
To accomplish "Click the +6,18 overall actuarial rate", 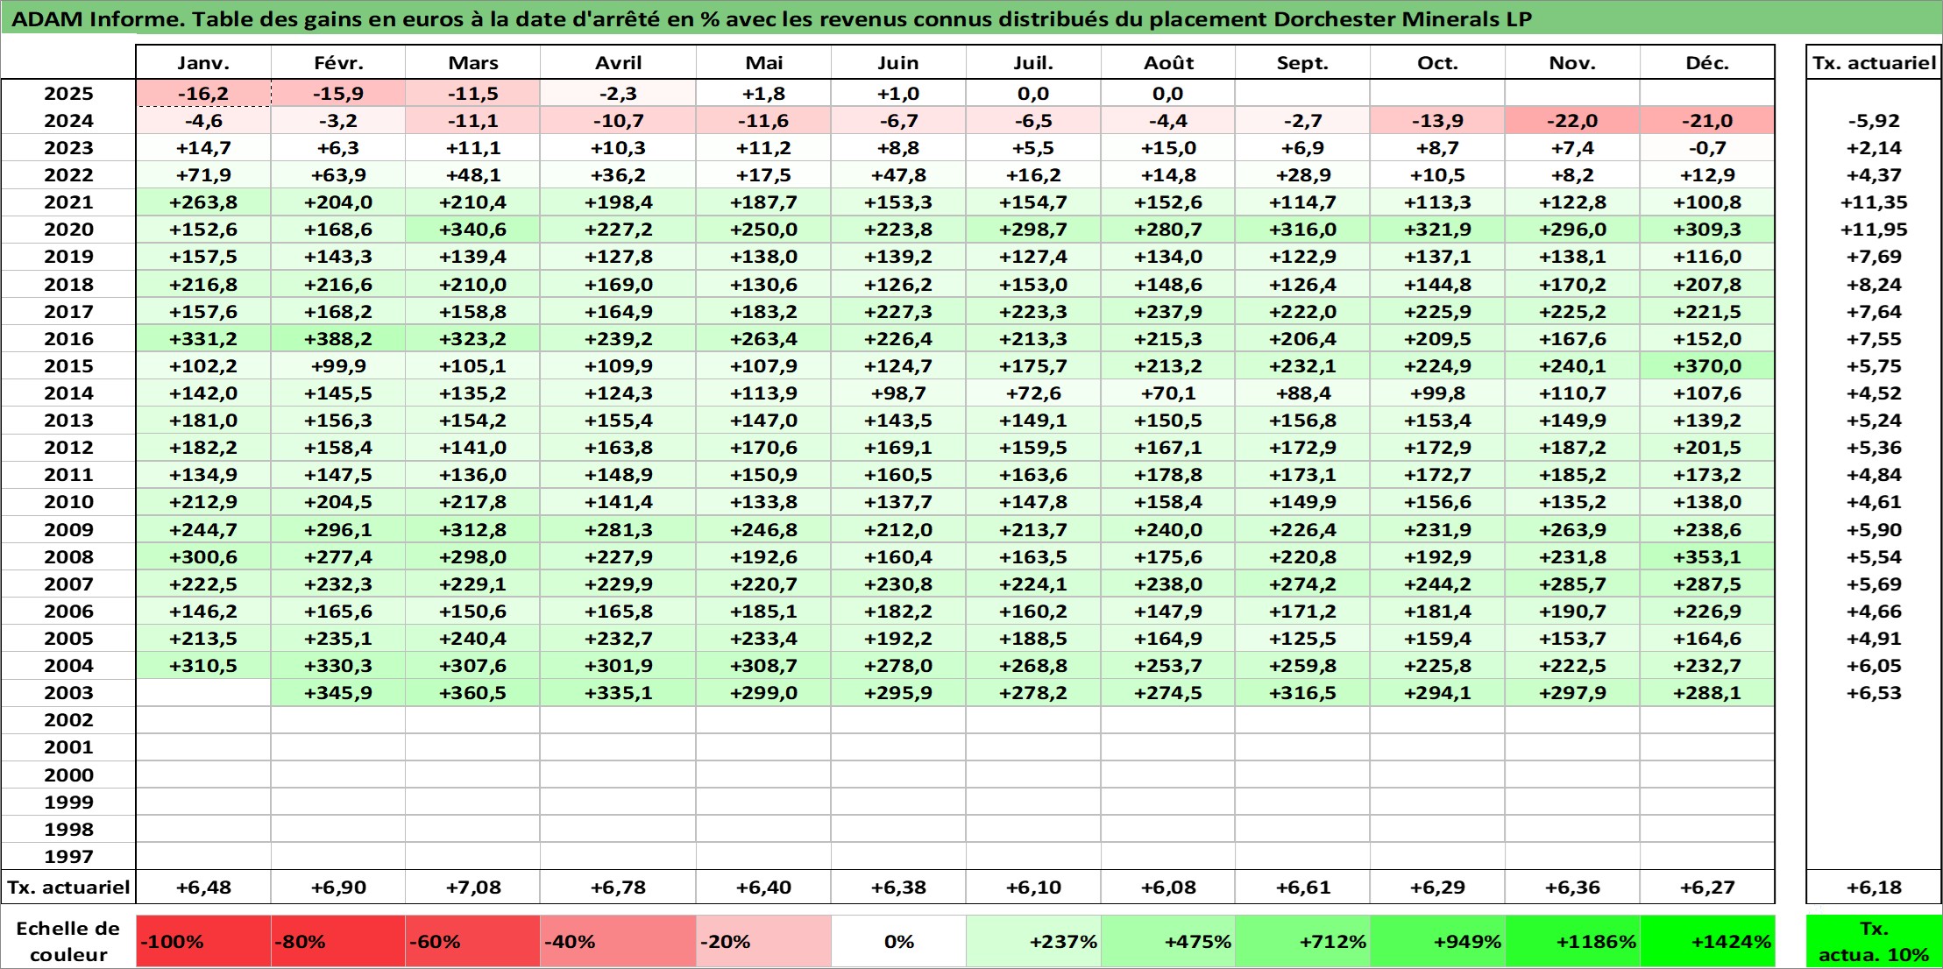I will click(x=1874, y=887).
